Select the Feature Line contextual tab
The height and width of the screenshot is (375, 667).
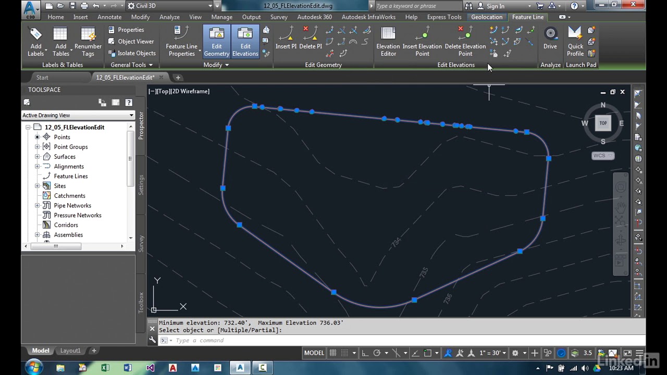click(527, 17)
